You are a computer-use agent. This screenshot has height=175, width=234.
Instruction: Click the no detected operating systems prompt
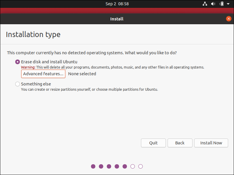point(92,53)
